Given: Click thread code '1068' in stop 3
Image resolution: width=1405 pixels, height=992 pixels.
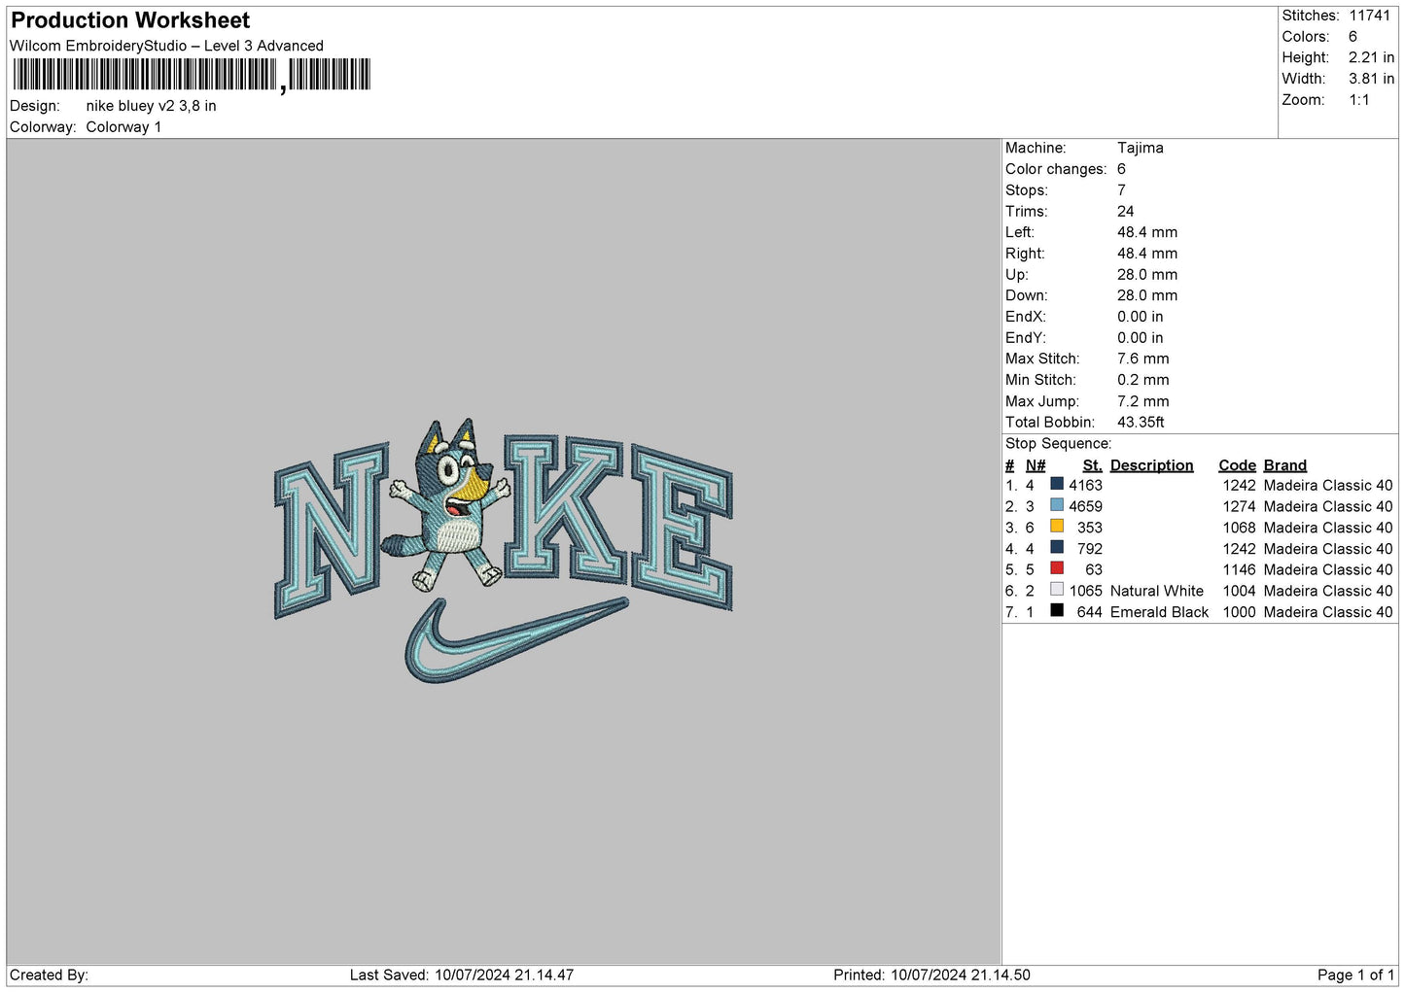Looking at the screenshot, I should pos(1239,528).
